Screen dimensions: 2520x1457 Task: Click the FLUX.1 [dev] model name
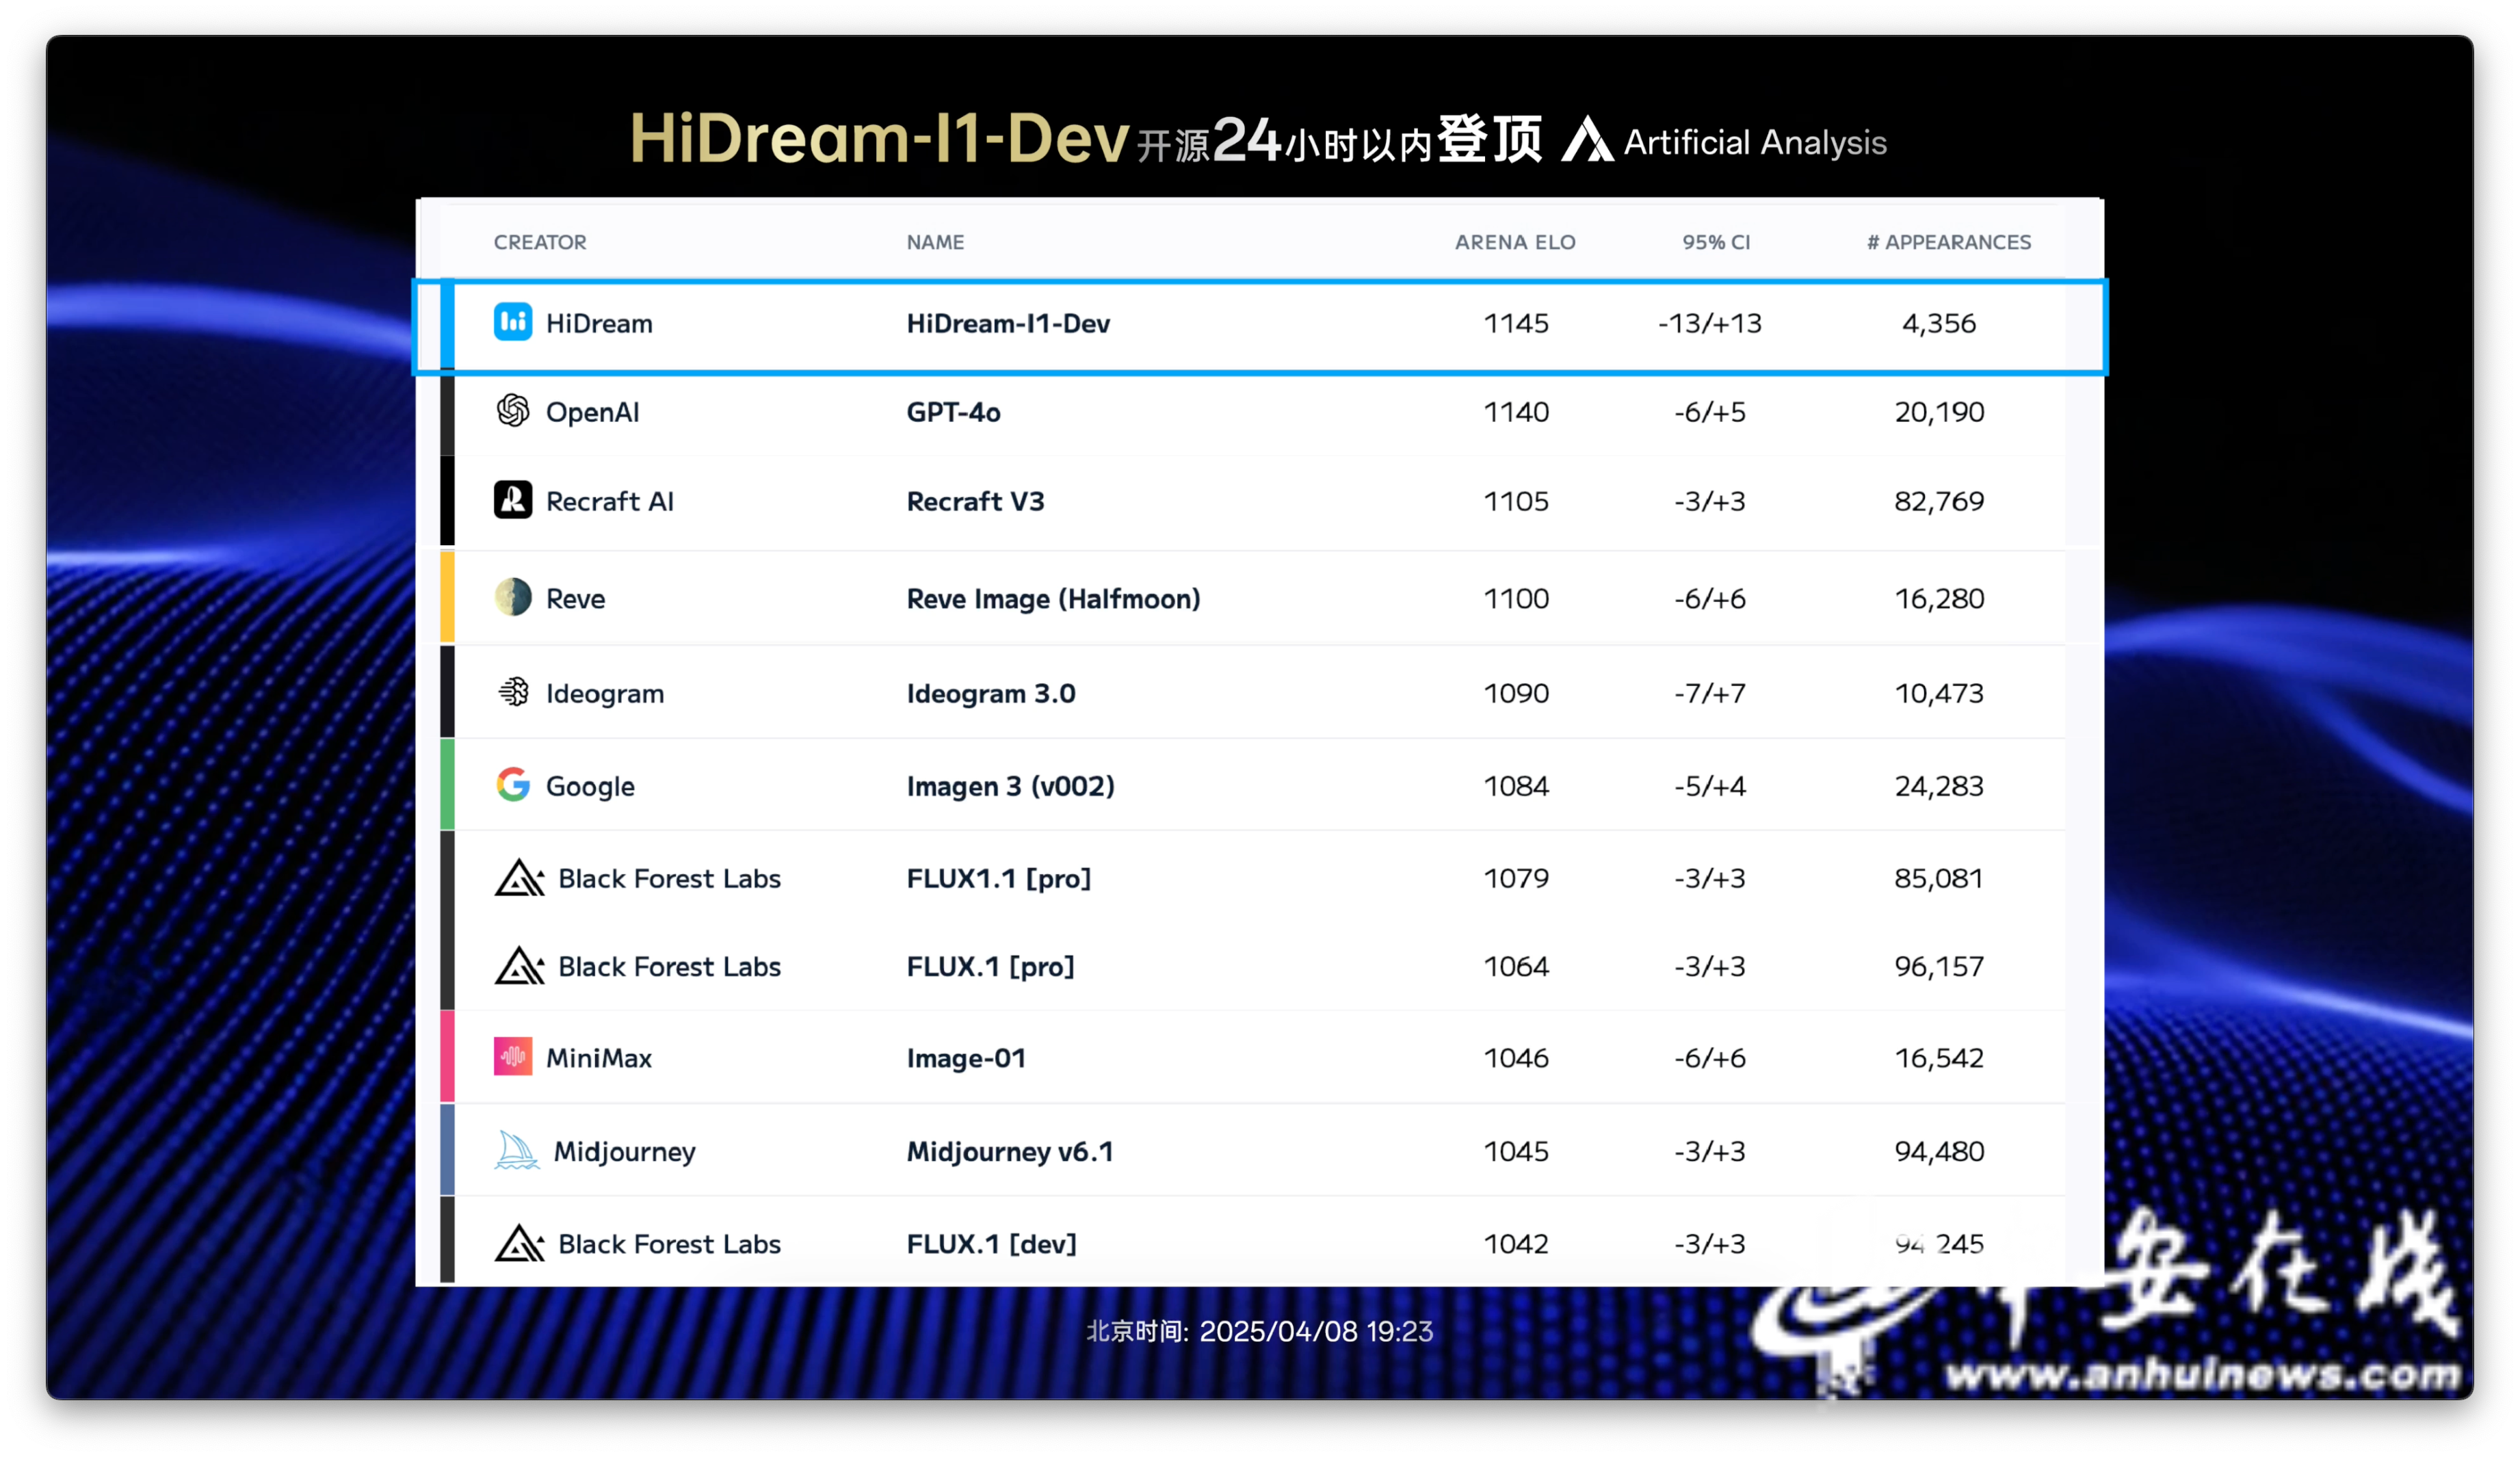coord(991,1243)
